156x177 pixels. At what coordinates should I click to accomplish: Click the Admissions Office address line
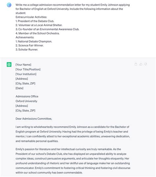tap(27, 96)
